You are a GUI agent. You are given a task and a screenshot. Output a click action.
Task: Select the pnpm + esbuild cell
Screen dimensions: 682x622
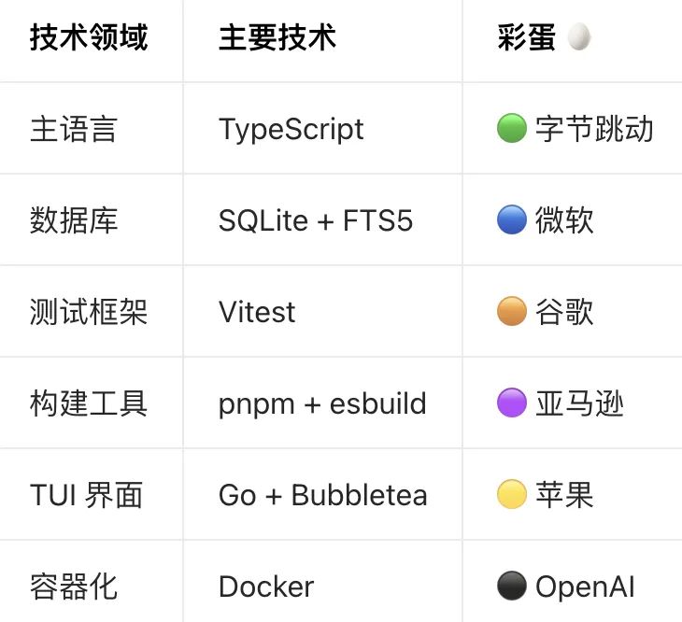(x=322, y=403)
